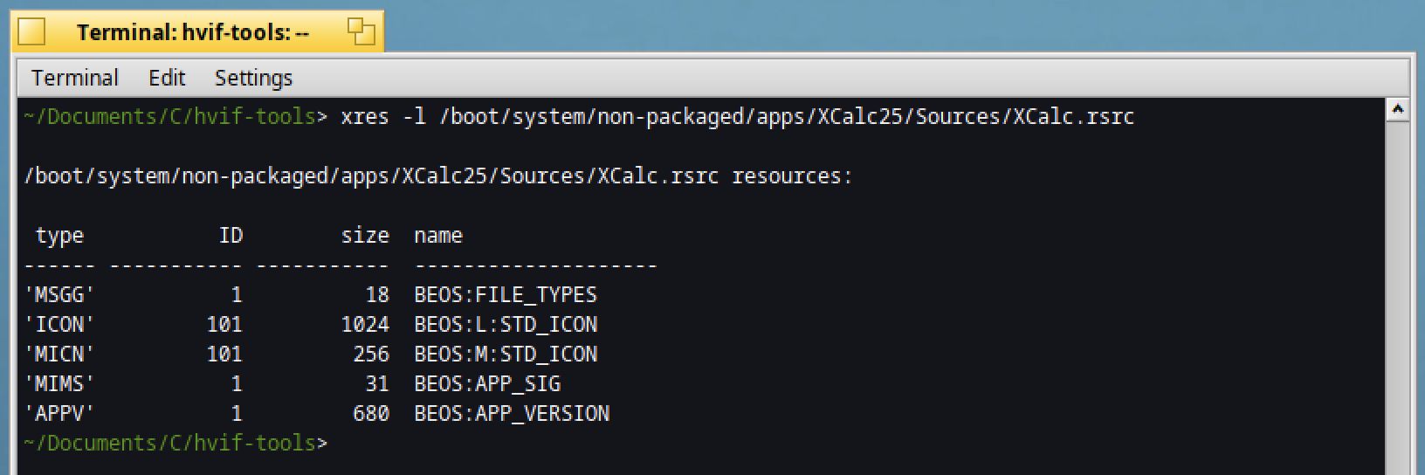Click the Terminal window close box
The image size is (1425, 475).
(x=31, y=32)
